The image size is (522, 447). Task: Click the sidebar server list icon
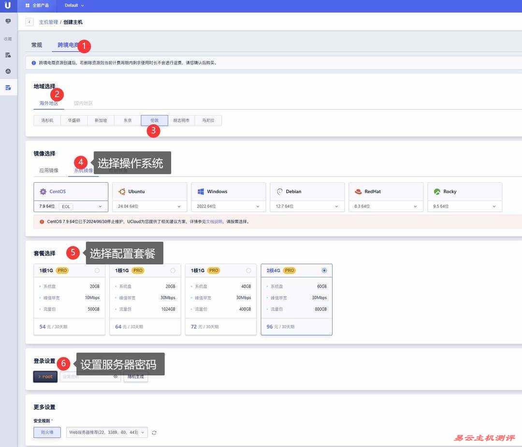[8, 55]
